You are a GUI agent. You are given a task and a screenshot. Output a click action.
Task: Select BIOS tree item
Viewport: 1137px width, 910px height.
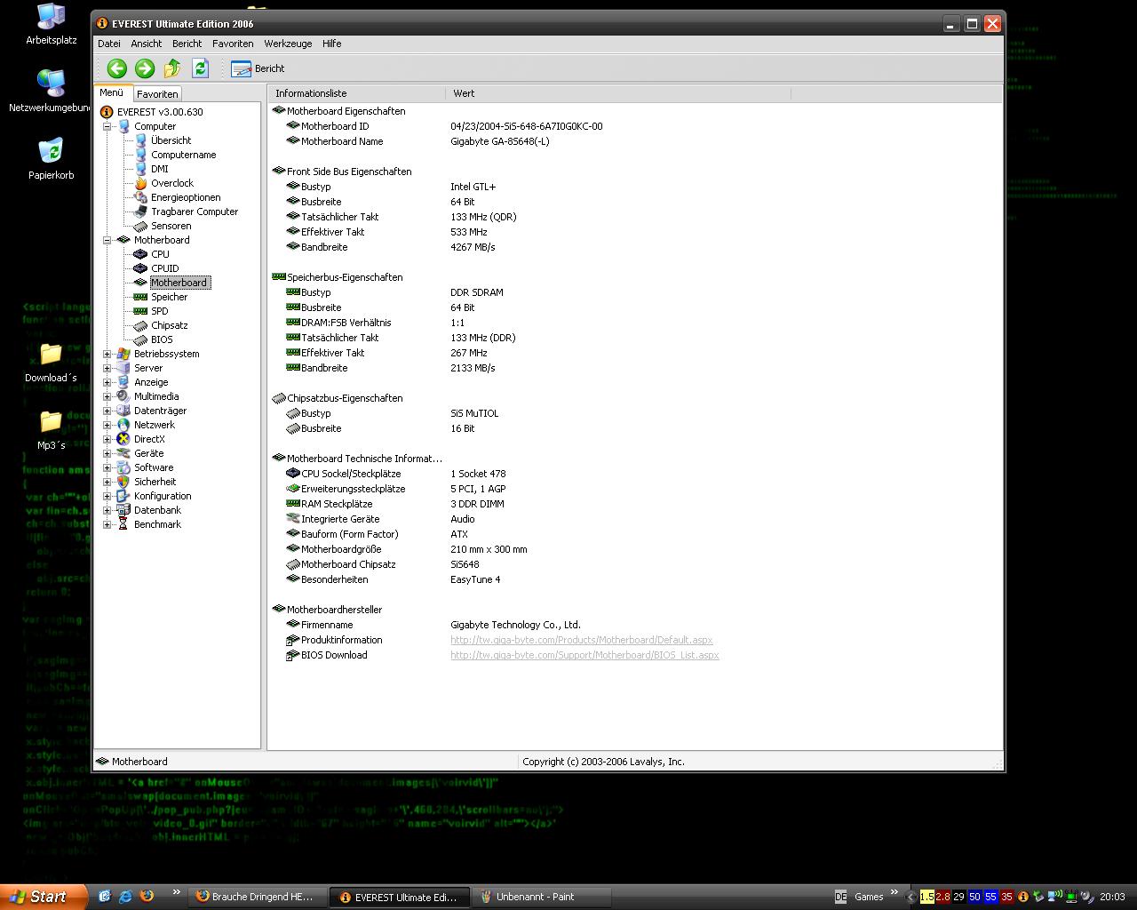coord(162,339)
